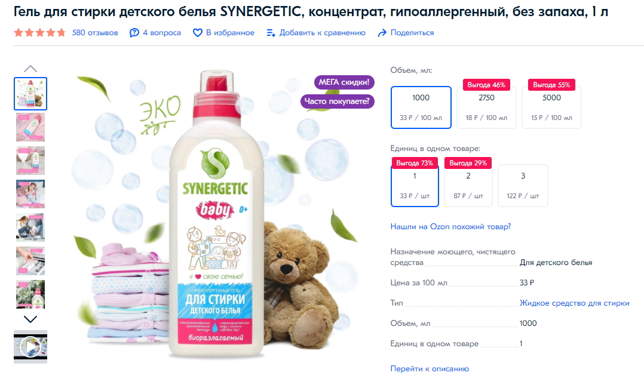Play the product video thumbnail
The height and width of the screenshot is (391, 644).
coord(30,347)
